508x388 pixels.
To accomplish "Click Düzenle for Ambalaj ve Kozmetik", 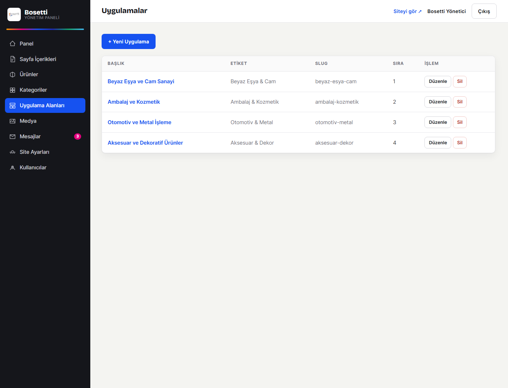I will pos(438,102).
